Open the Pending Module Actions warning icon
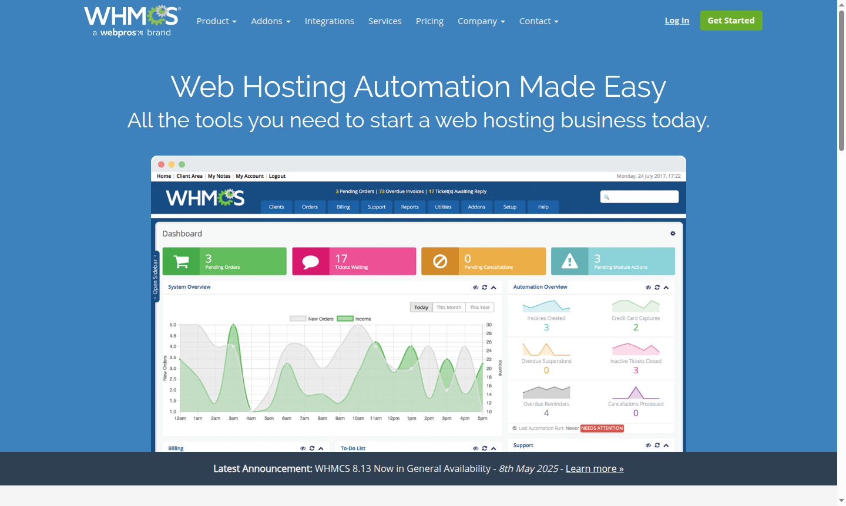This screenshot has height=506, width=846. [x=569, y=261]
